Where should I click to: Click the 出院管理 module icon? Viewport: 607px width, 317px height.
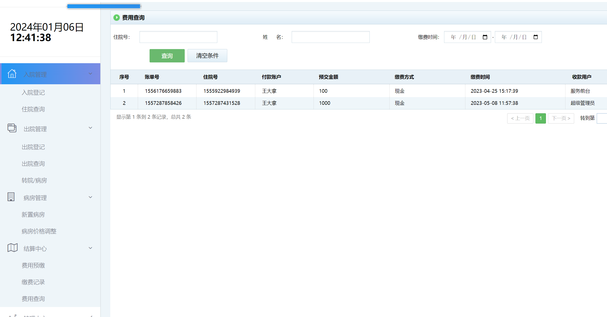tap(12, 128)
